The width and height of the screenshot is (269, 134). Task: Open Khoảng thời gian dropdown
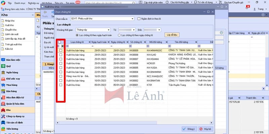coord(109,30)
